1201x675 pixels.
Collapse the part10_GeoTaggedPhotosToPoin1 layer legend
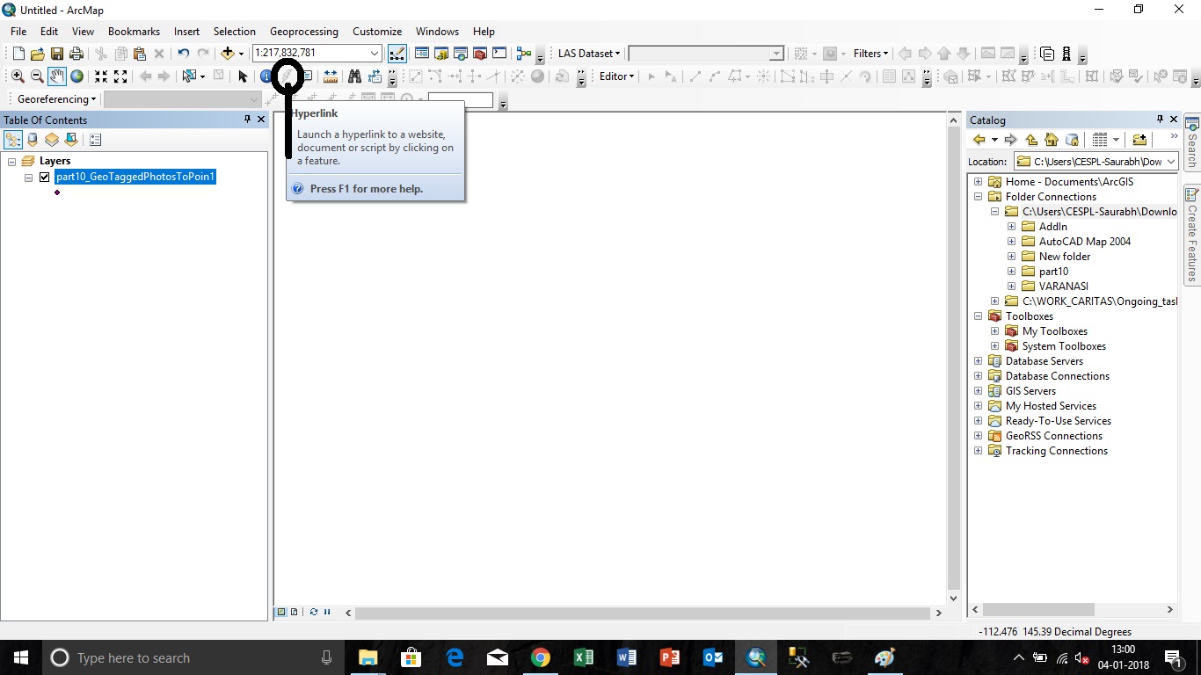tap(28, 178)
